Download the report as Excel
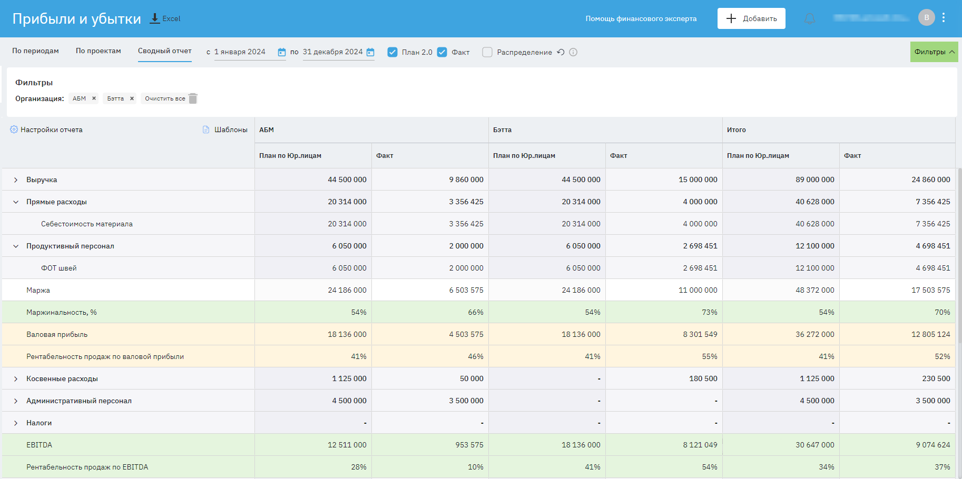Screen dimensions: 962x479 tap(165, 18)
